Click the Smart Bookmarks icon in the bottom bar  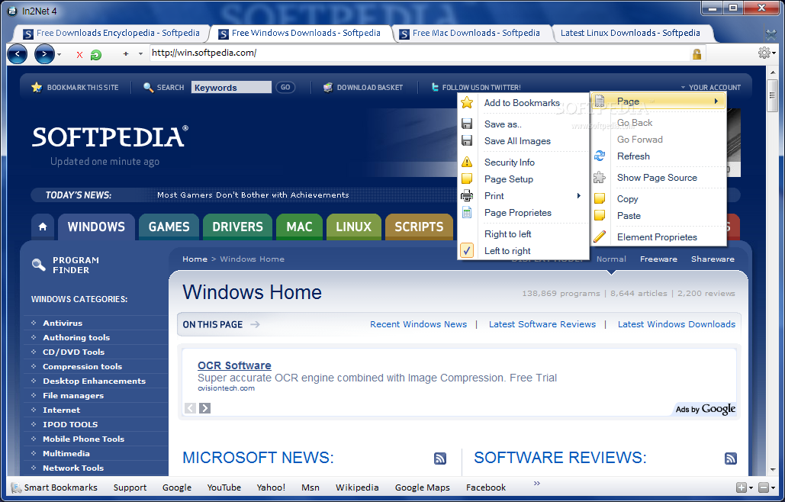[17, 488]
